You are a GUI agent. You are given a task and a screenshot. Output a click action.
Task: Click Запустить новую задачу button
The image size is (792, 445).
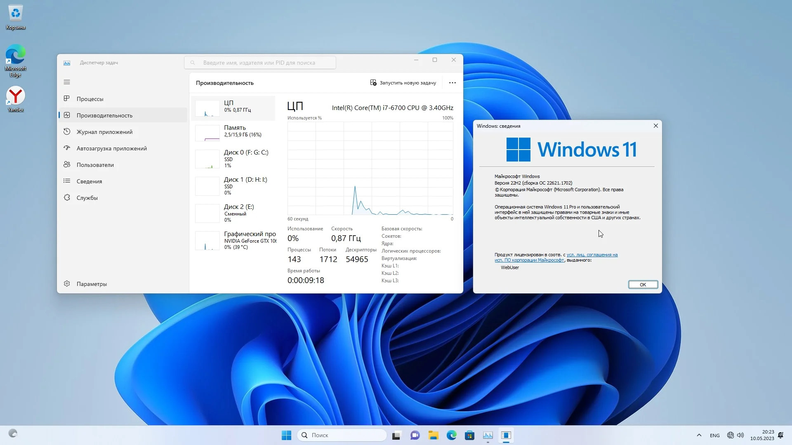[x=403, y=83]
